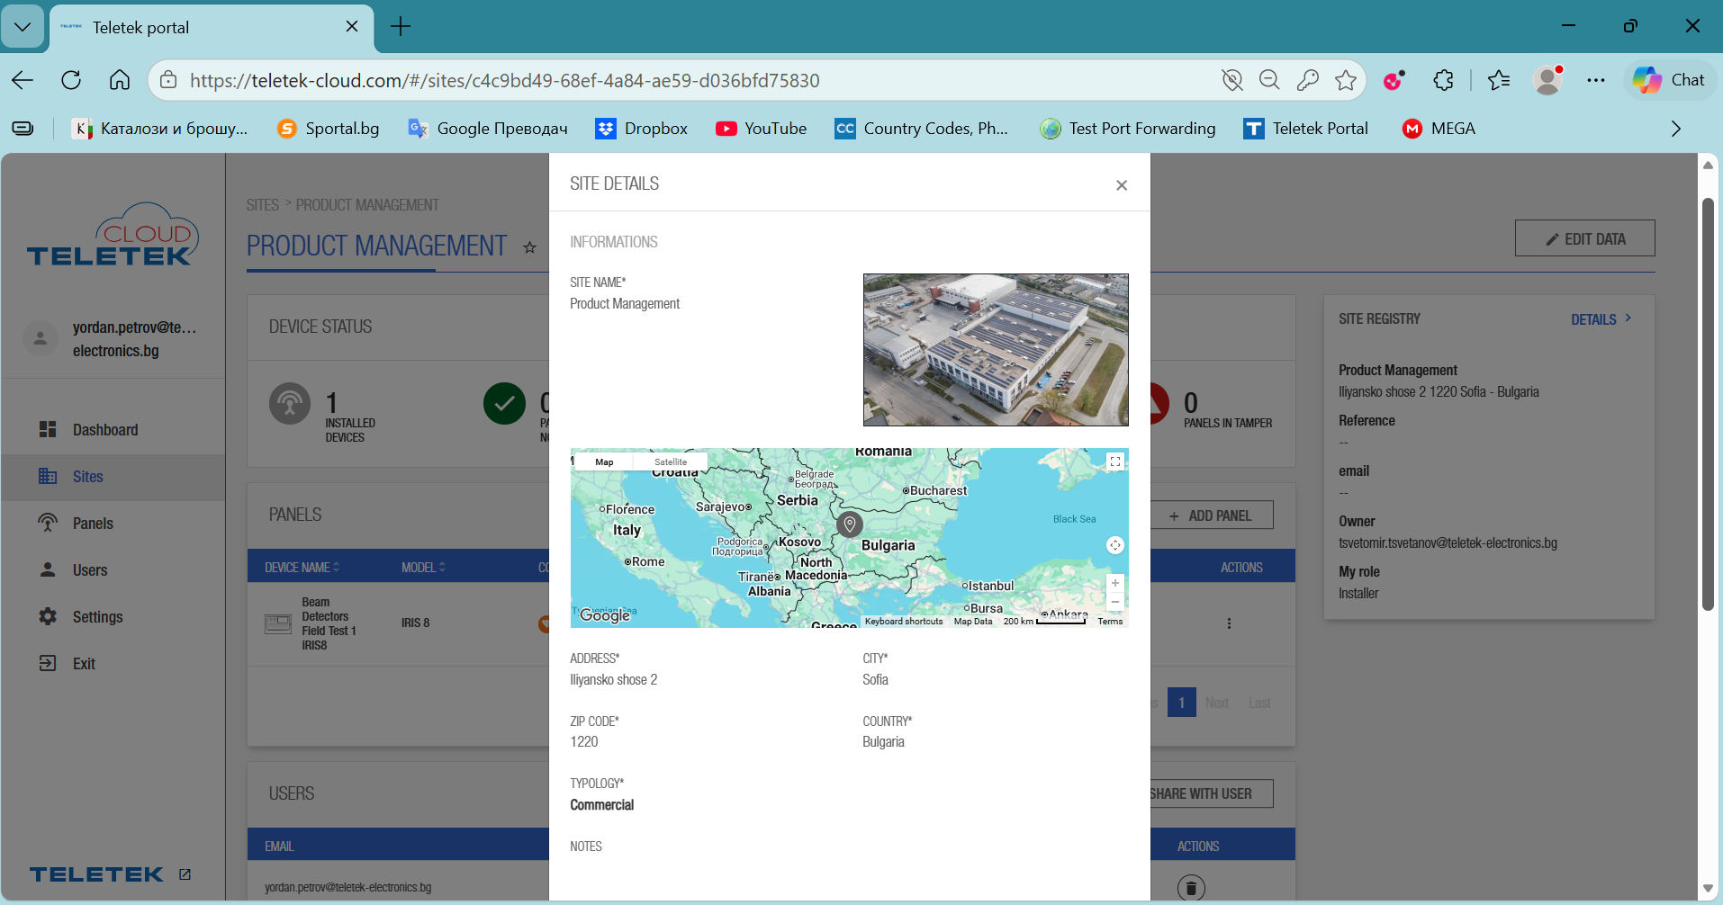Open Panels in the sidebar
Image resolution: width=1723 pixels, height=905 pixels.
93,524
